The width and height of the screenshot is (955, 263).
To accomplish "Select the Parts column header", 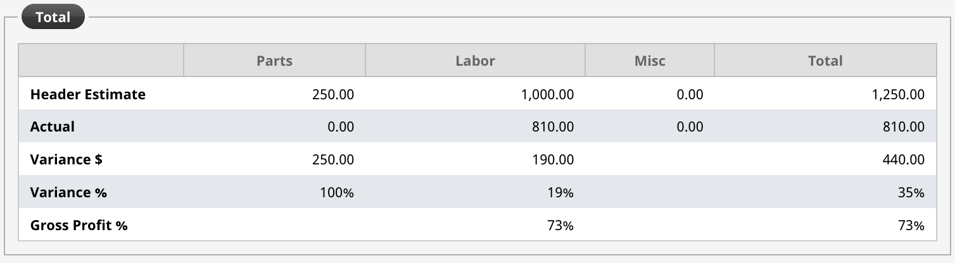I will coord(275,61).
